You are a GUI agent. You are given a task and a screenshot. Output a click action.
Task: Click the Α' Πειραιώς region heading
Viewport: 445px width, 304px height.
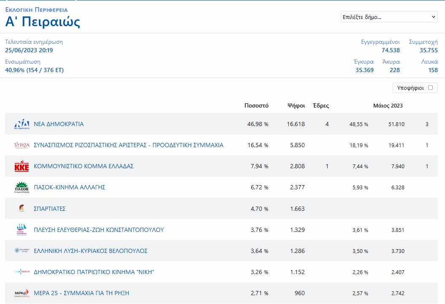coord(43,22)
